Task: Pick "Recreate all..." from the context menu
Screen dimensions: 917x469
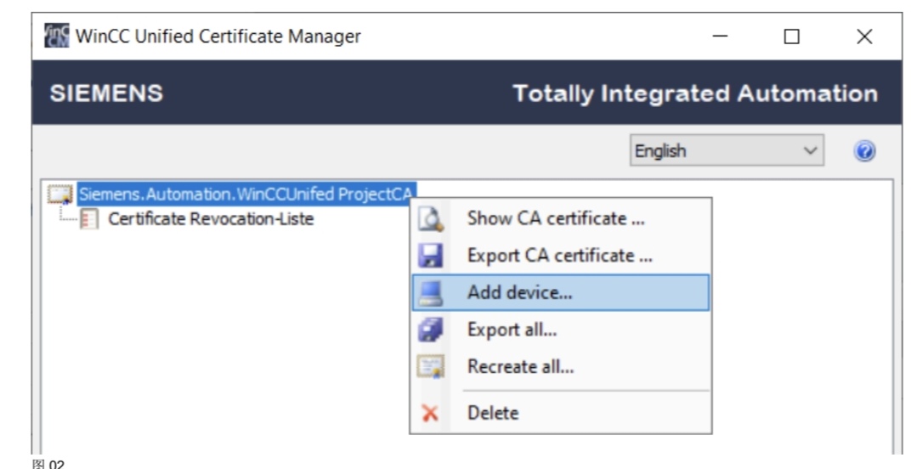Action: coord(520,367)
